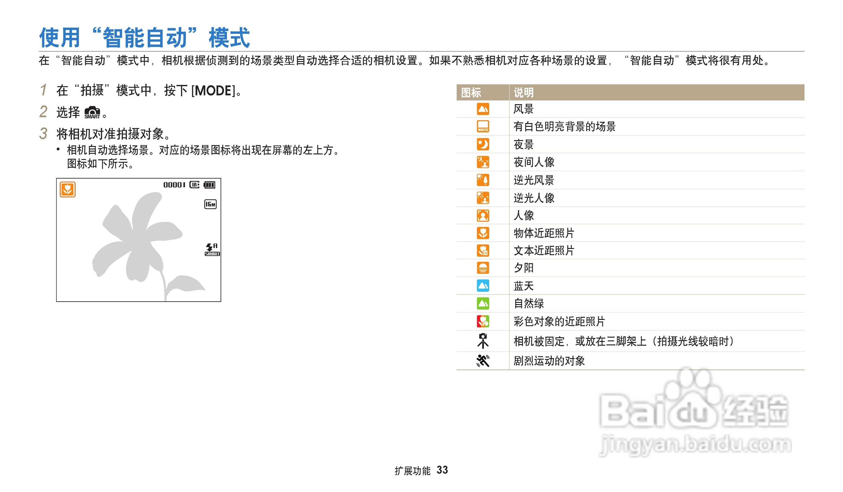Viewport: 843px width, 492px height.
Task: Click the sunset scene icon
Action: [x=483, y=268]
